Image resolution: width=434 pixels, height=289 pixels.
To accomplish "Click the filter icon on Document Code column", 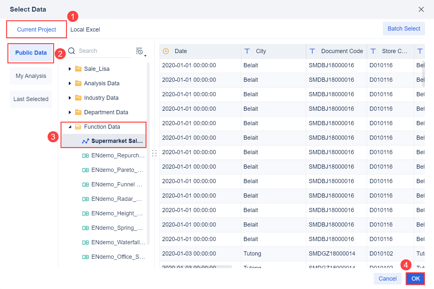I will click(312, 51).
